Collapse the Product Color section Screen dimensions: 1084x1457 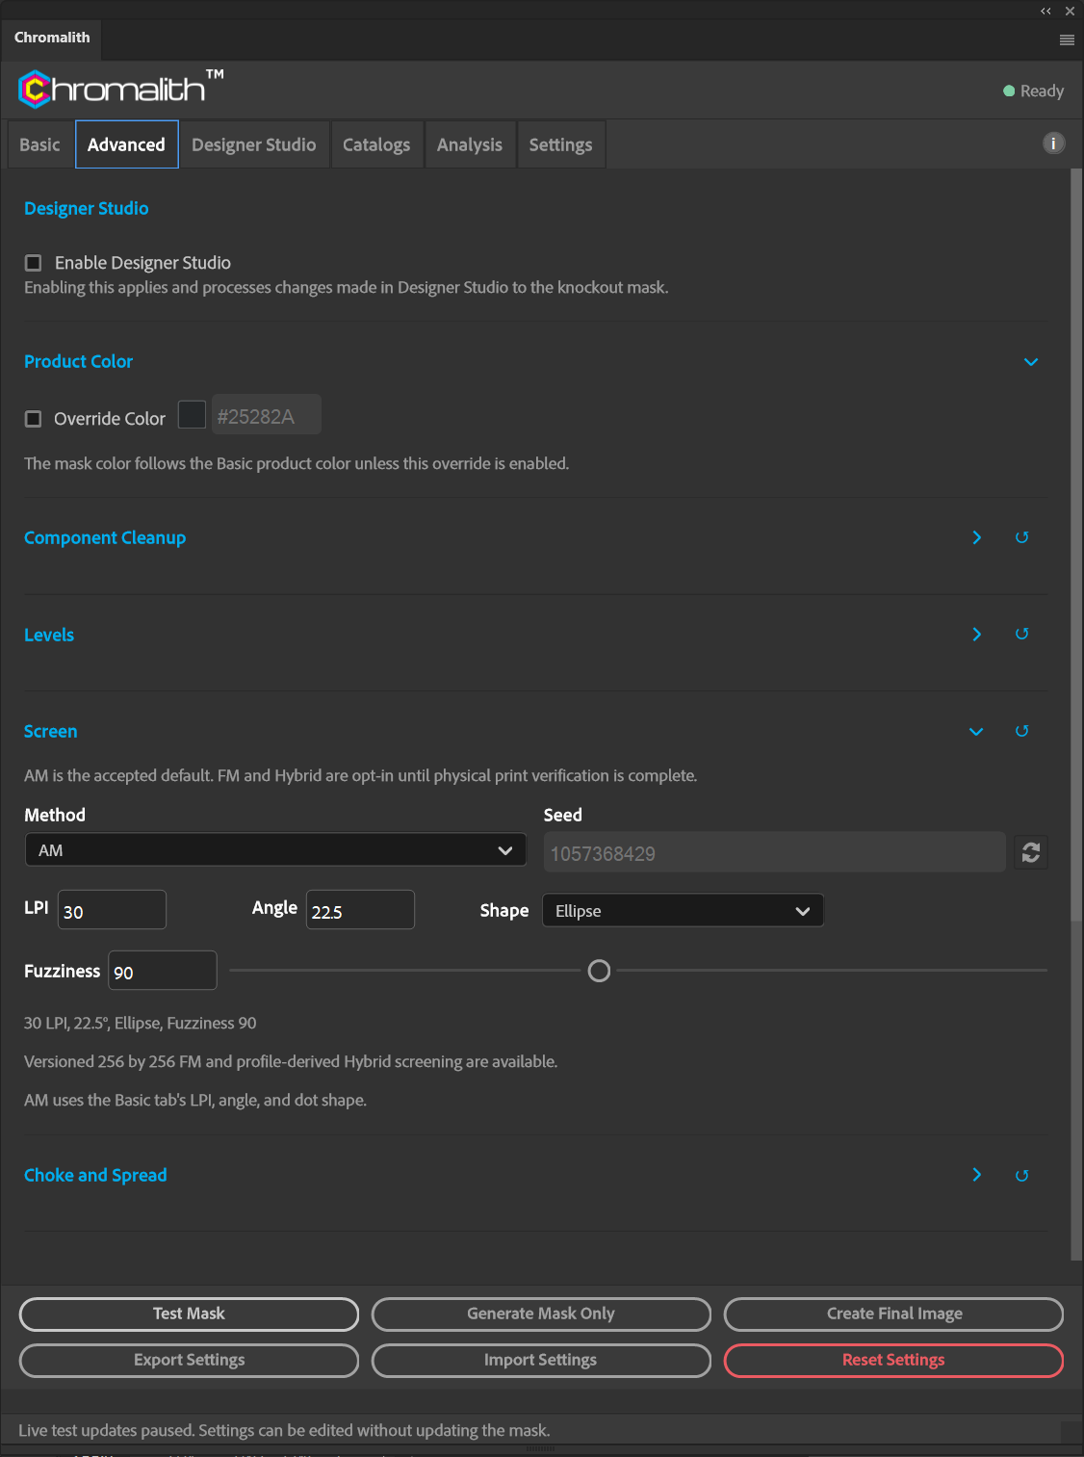pyautogui.click(x=1031, y=362)
